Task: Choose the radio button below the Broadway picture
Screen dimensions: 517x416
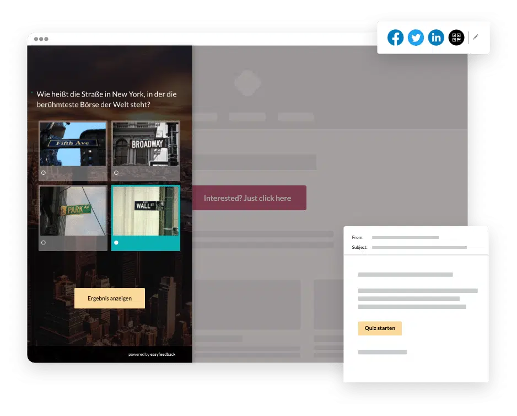Action: click(x=116, y=173)
